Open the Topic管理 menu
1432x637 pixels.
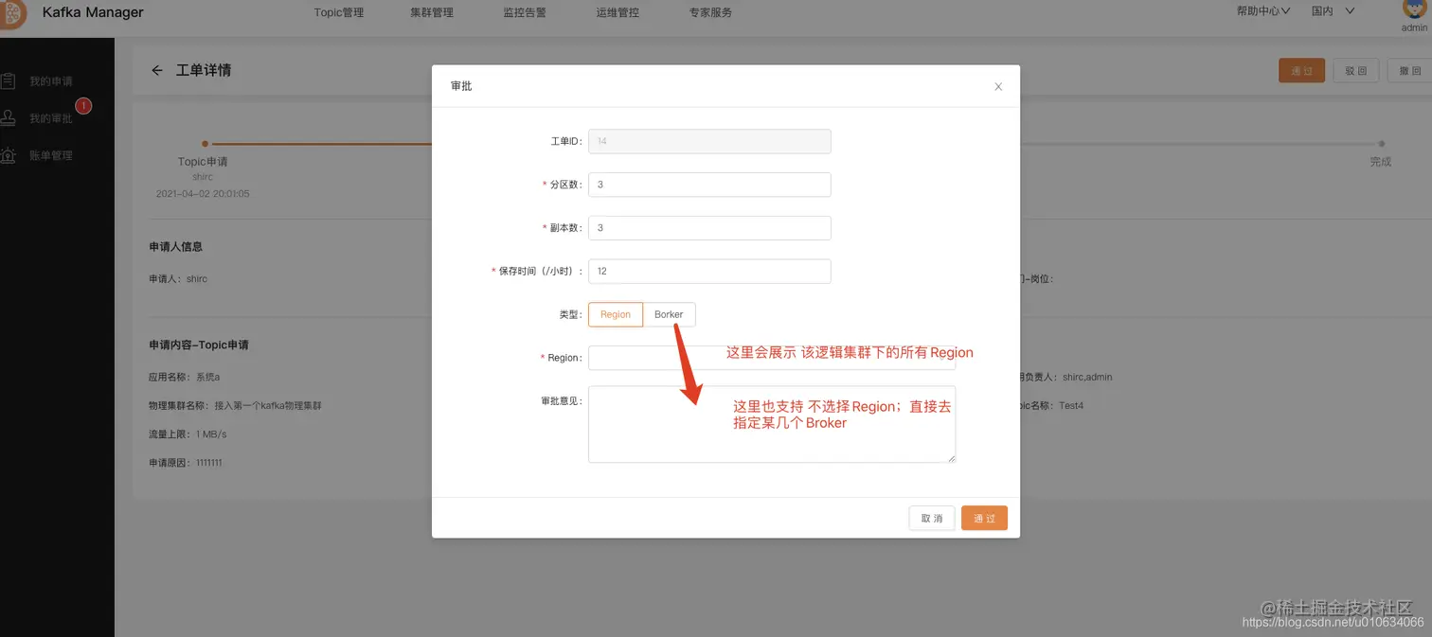point(338,12)
